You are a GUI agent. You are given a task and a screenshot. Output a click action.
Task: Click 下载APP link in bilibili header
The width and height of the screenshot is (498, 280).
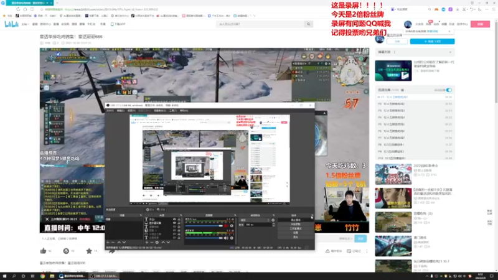click(118, 24)
